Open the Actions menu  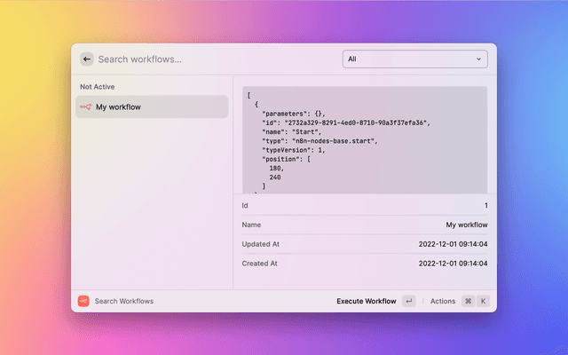click(442, 301)
